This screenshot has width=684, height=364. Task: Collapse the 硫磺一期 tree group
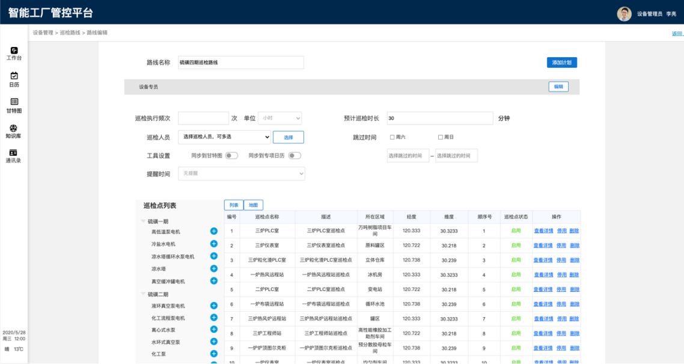[143, 221]
